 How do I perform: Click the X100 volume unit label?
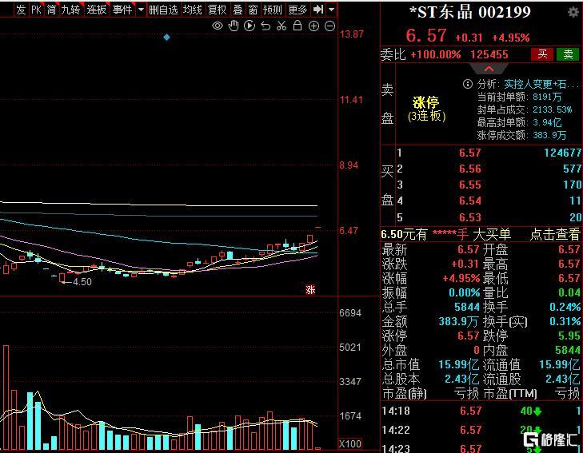click(x=350, y=443)
